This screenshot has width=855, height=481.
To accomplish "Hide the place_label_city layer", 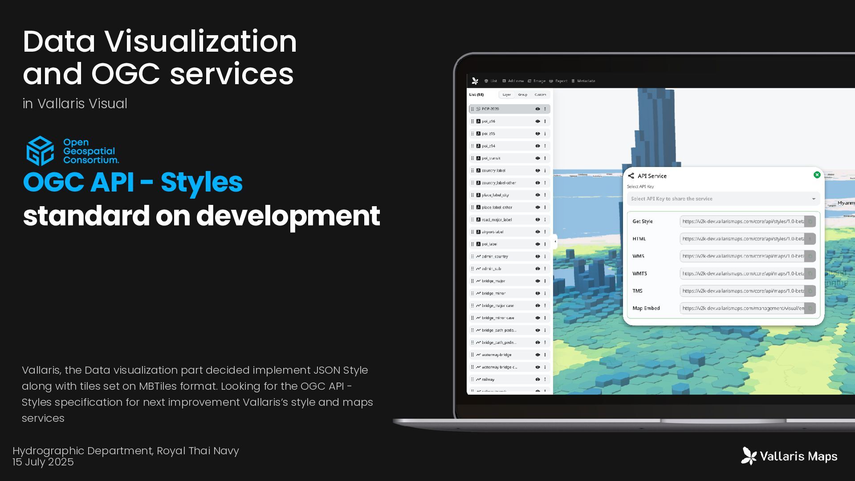I will coord(537,195).
